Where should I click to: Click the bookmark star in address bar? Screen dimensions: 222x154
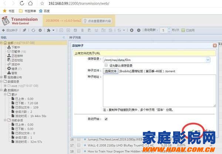tap(42, 3)
